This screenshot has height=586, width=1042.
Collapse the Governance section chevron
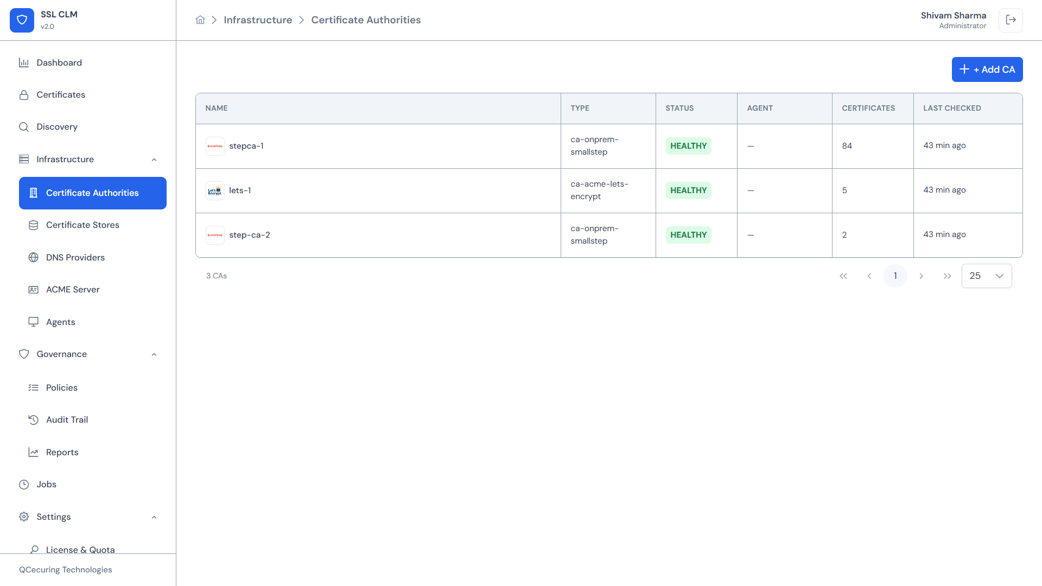[154, 354]
